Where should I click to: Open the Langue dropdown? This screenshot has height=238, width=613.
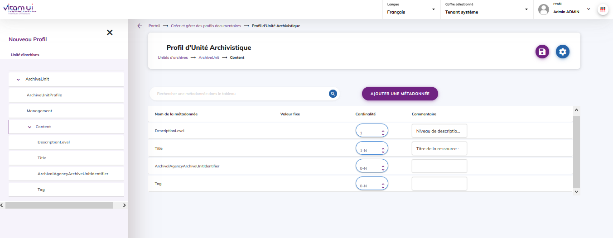coord(411,10)
